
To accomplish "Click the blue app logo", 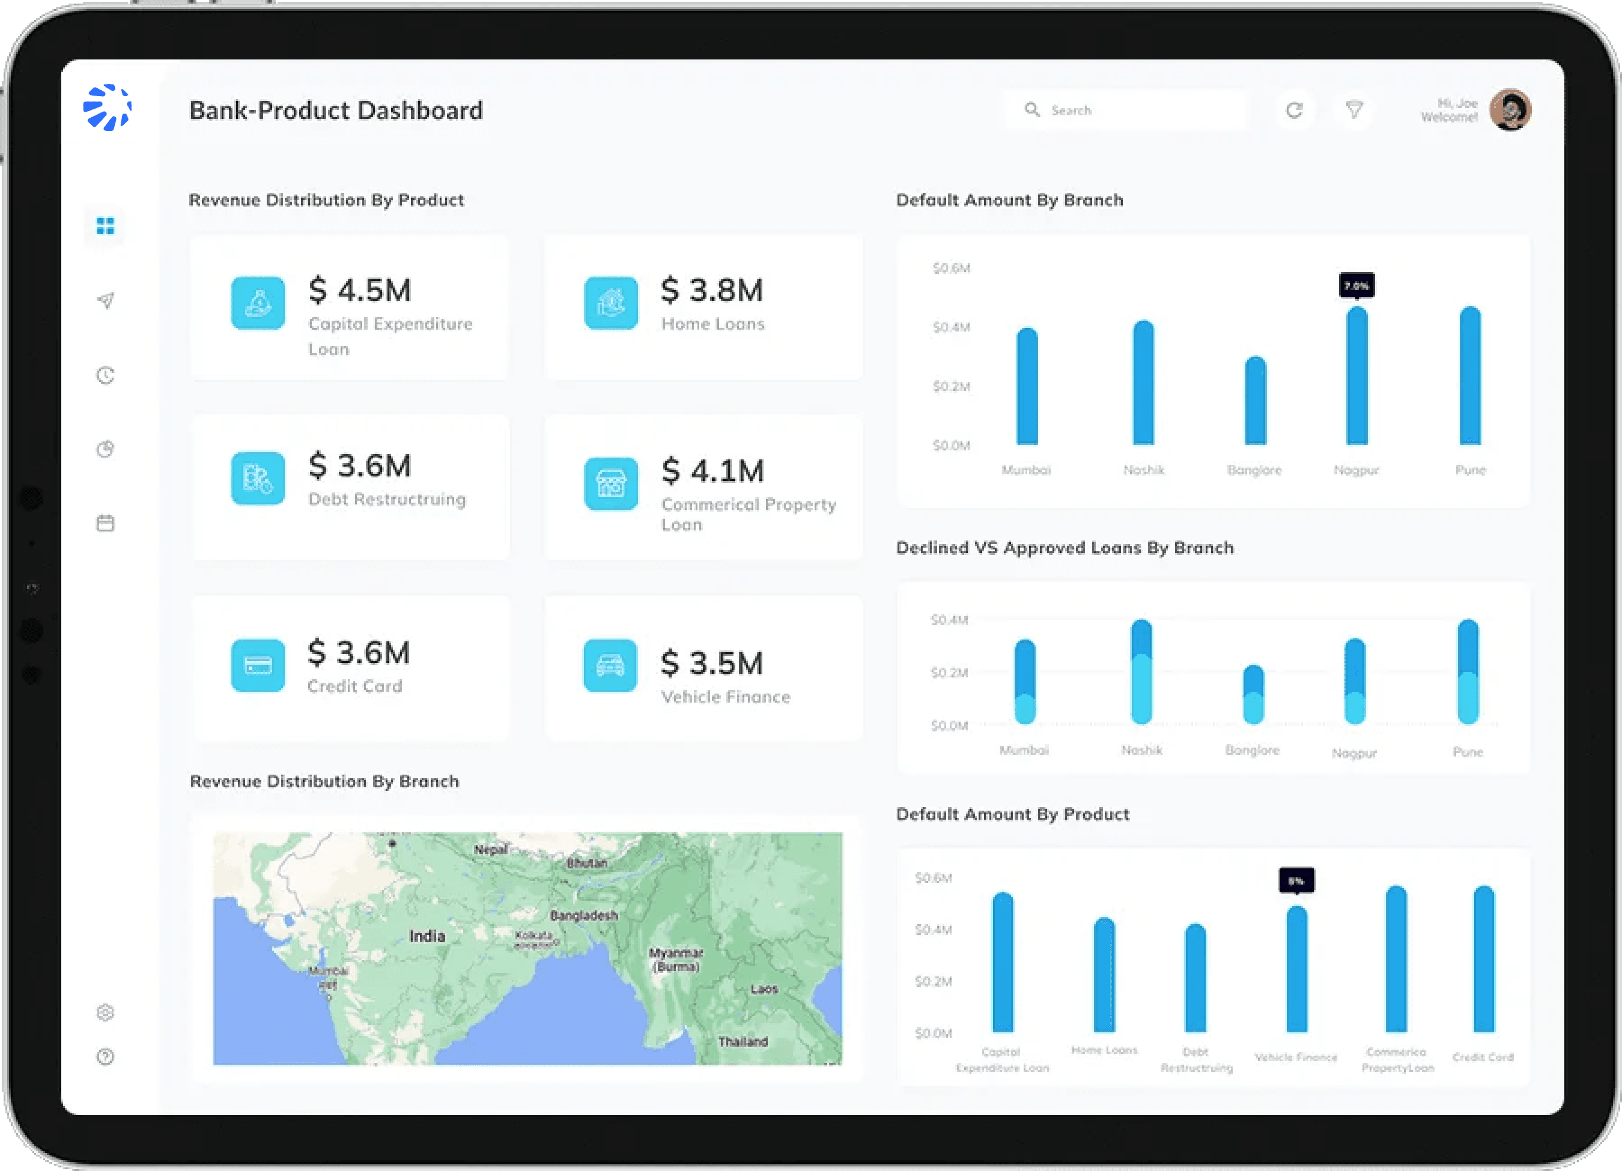I will (x=108, y=108).
